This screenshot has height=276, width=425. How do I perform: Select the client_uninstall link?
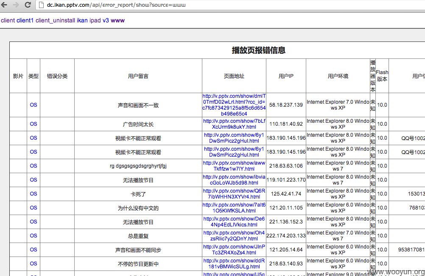[x=55, y=20]
